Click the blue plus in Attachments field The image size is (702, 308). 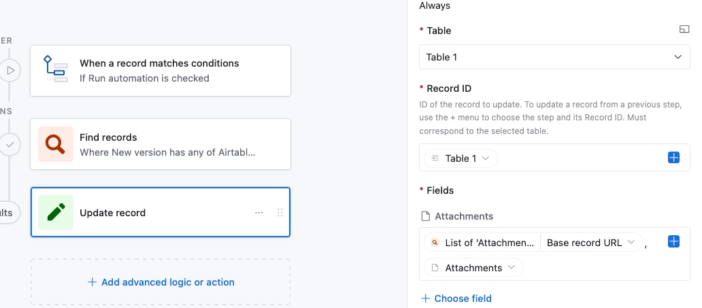(673, 241)
